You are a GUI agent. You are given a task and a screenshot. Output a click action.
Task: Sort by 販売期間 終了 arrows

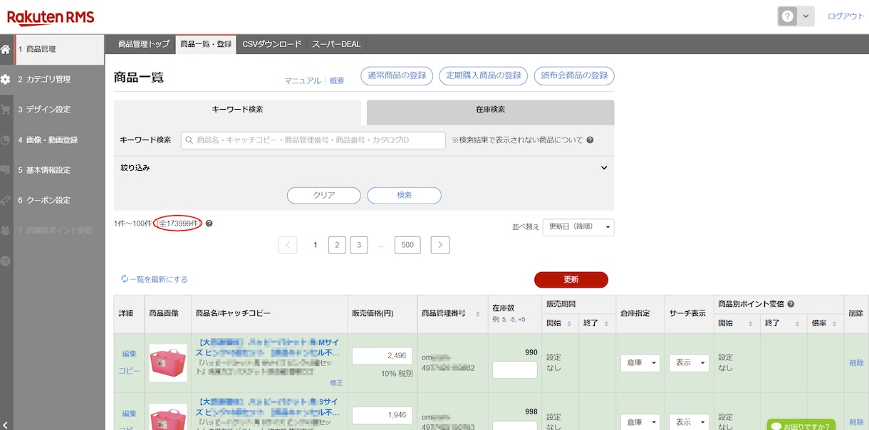[607, 324]
